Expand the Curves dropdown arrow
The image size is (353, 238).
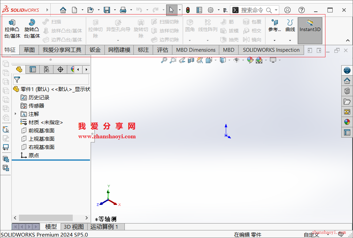coord(290,40)
